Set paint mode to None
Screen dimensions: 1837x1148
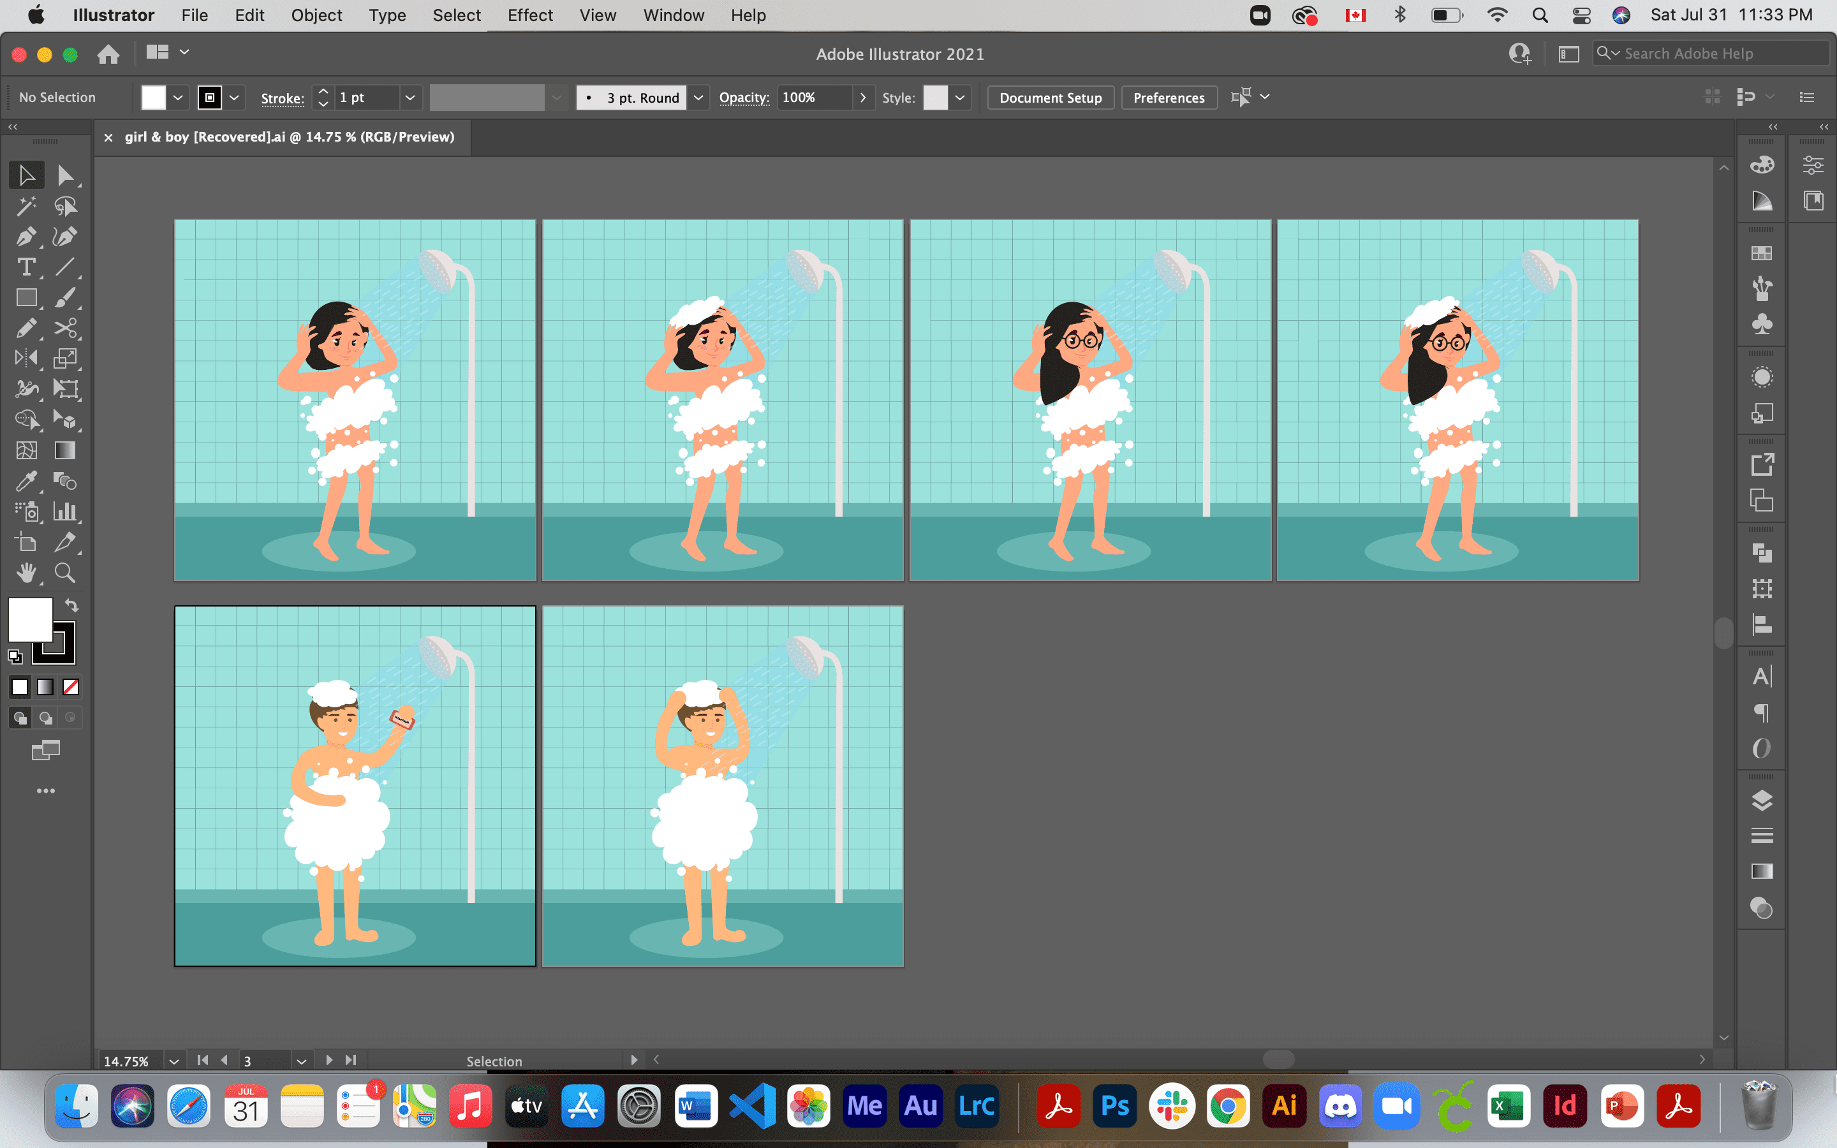click(71, 687)
